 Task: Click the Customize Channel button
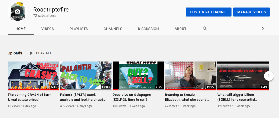coord(208,12)
